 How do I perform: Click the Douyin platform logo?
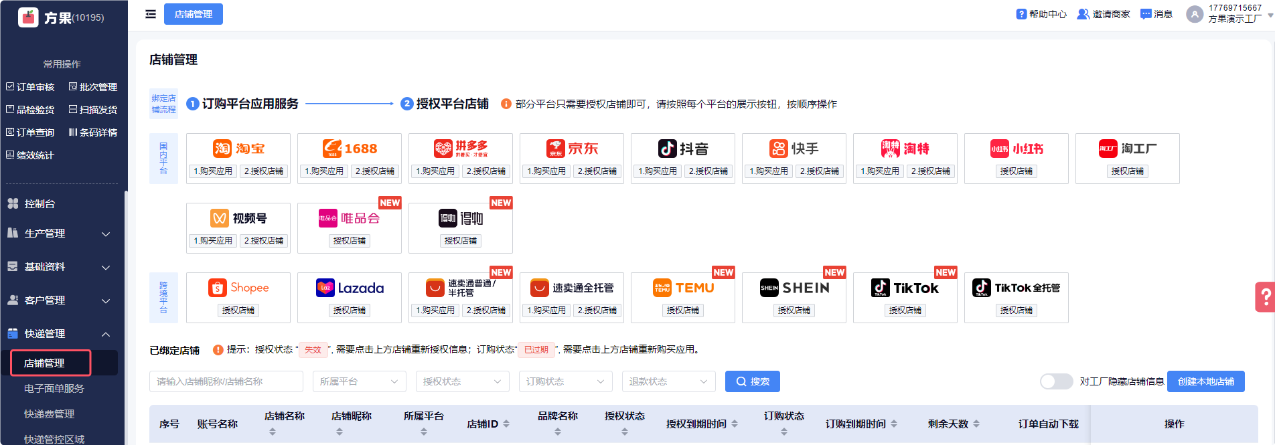point(683,149)
